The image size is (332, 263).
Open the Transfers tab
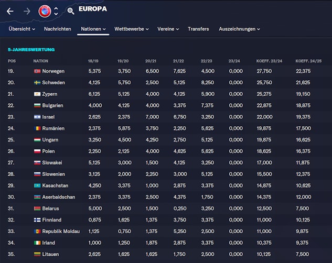tap(198, 29)
